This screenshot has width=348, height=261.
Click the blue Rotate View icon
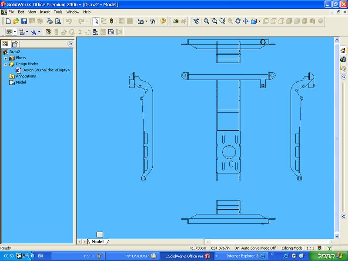238,21
